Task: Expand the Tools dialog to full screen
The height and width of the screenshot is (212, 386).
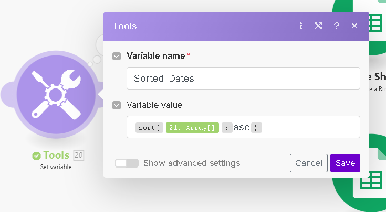Action: click(318, 26)
